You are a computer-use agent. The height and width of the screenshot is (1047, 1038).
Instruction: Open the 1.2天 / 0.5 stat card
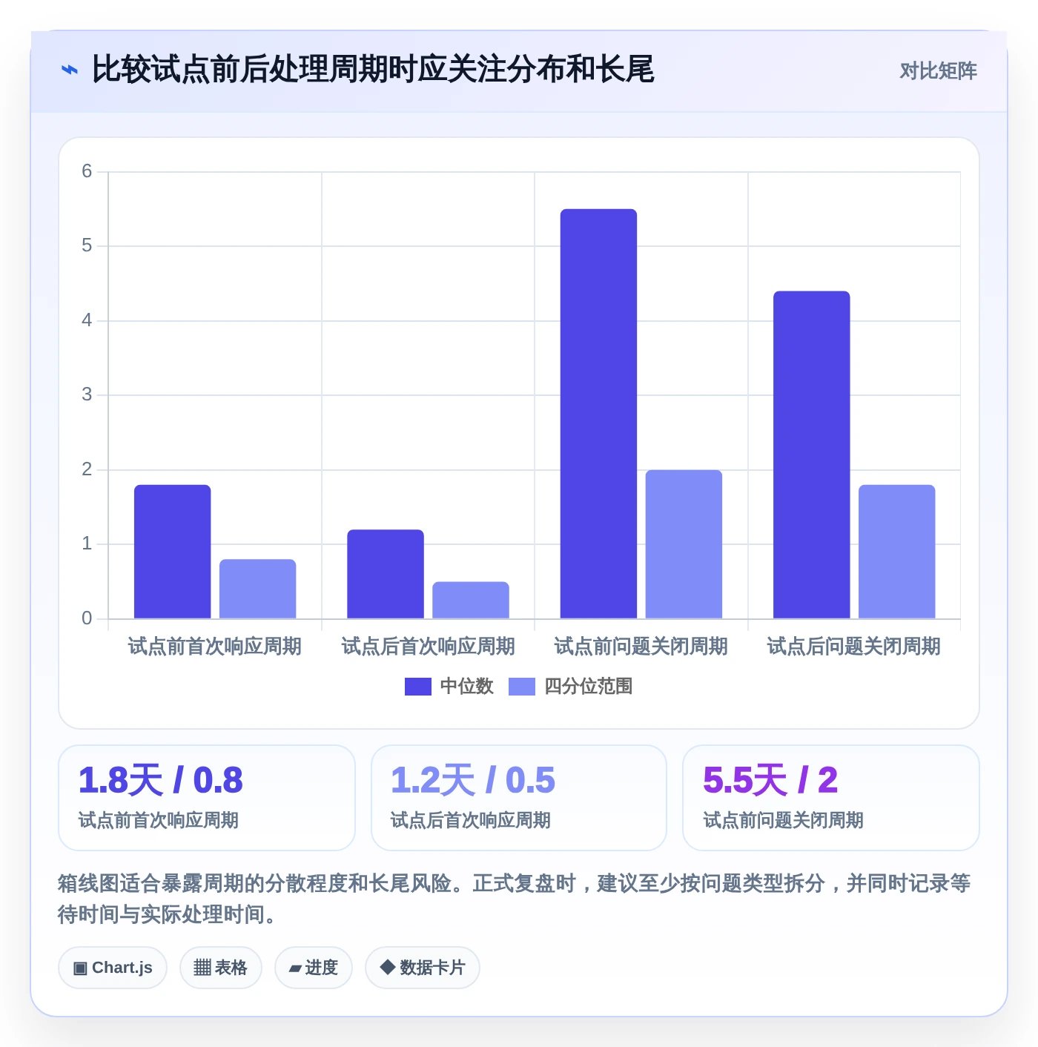click(x=519, y=798)
